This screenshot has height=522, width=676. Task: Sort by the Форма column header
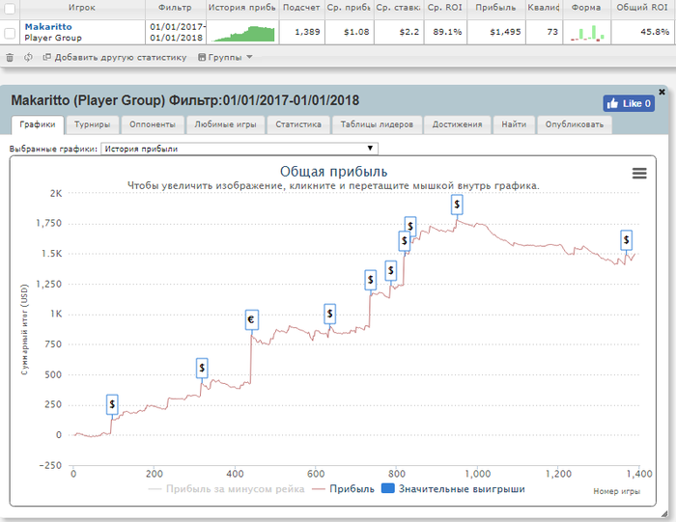[586, 8]
